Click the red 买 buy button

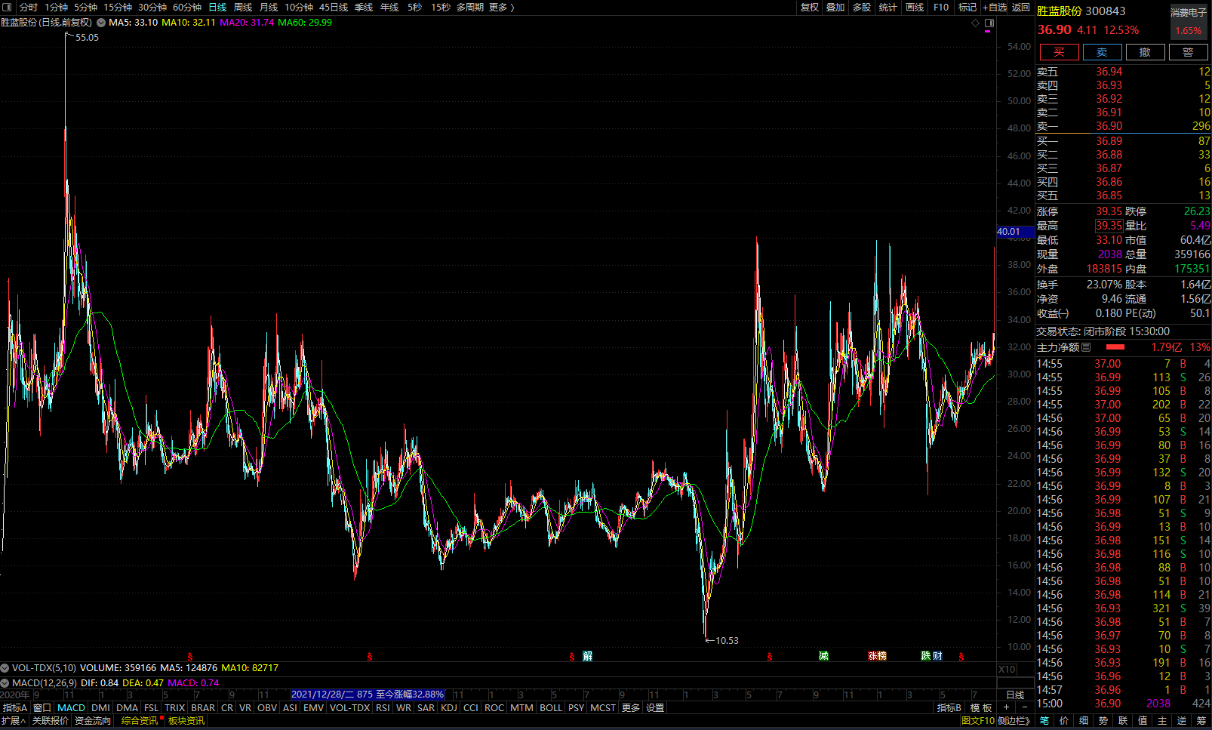tap(1059, 52)
